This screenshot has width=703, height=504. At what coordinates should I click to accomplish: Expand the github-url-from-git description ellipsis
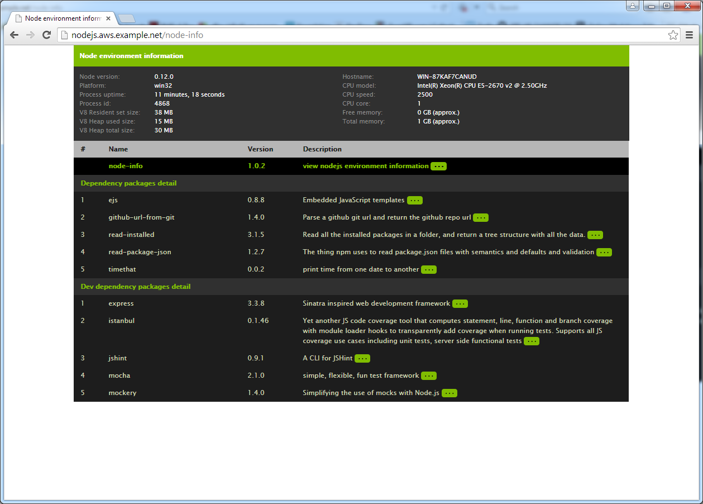pos(481,218)
